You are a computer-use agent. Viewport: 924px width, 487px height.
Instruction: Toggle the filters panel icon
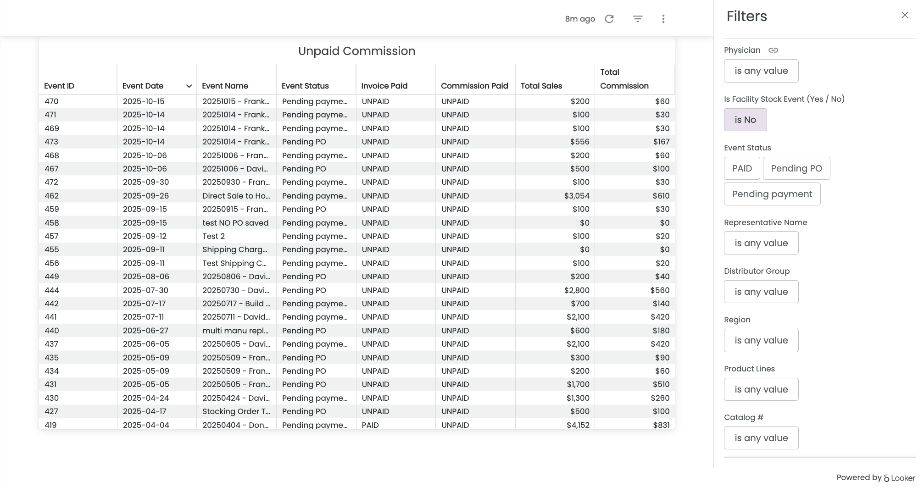click(x=637, y=19)
